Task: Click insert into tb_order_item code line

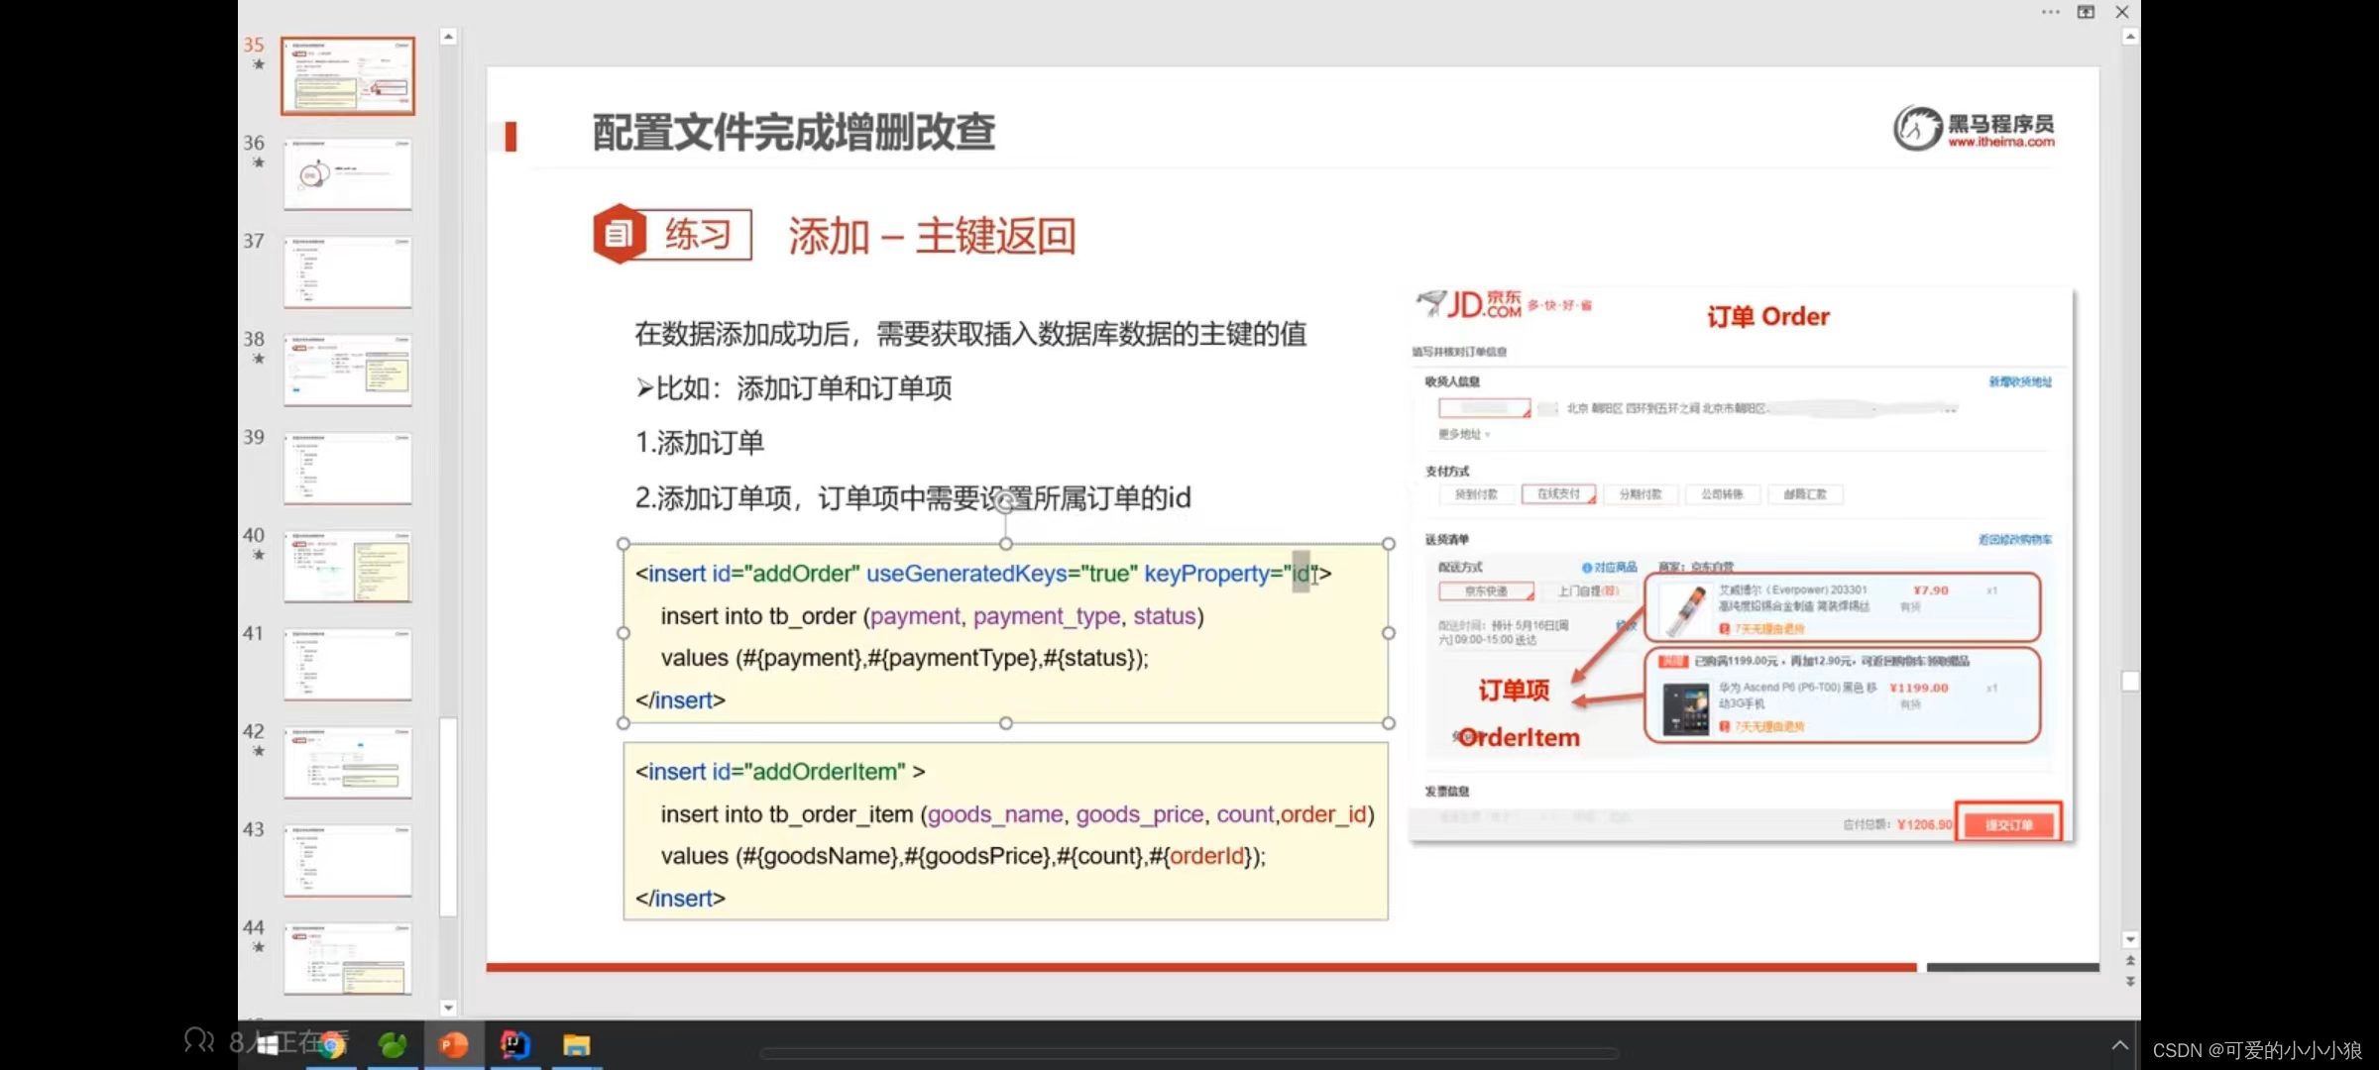Action: [x=1017, y=814]
